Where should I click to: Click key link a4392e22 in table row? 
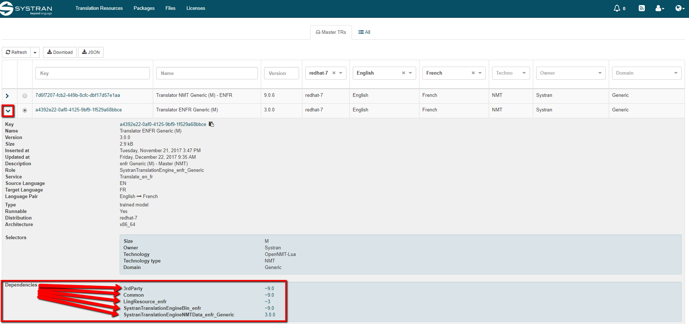click(78, 110)
